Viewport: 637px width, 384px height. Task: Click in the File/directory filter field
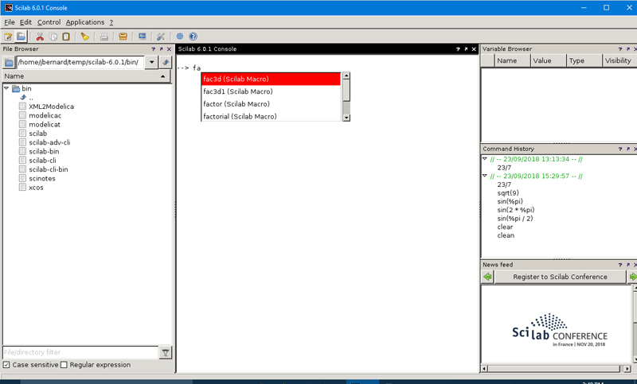coord(80,352)
